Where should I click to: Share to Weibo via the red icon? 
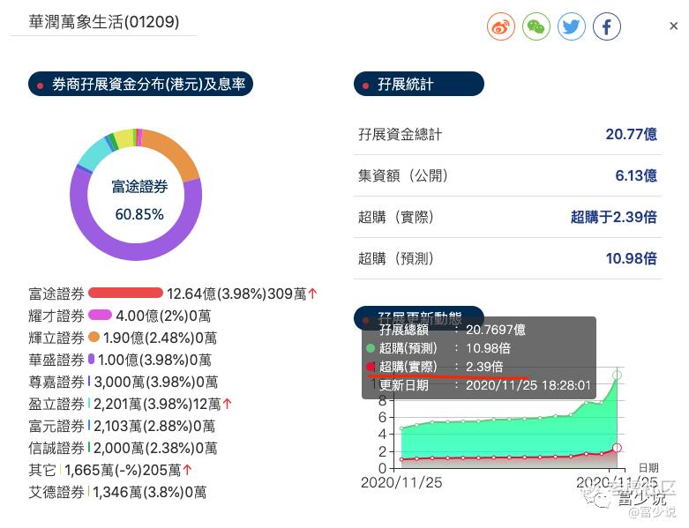click(x=500, y=26)
